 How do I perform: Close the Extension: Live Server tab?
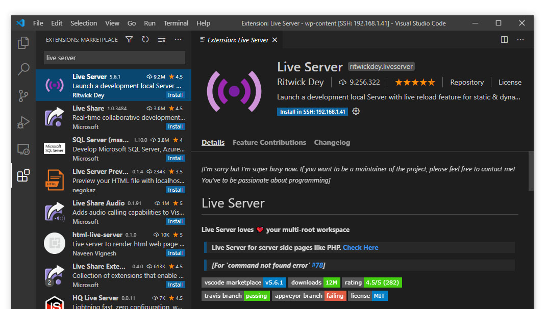275,40
